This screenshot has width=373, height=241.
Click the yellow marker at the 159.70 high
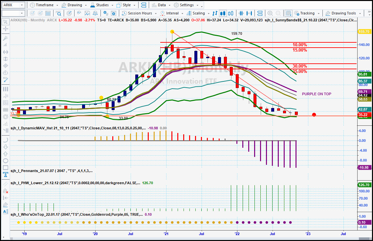click(172, 32)
